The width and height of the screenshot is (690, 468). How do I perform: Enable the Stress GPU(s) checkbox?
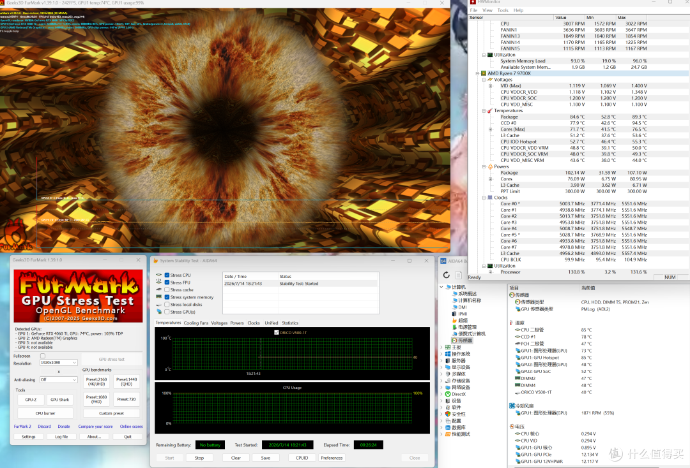167,312
